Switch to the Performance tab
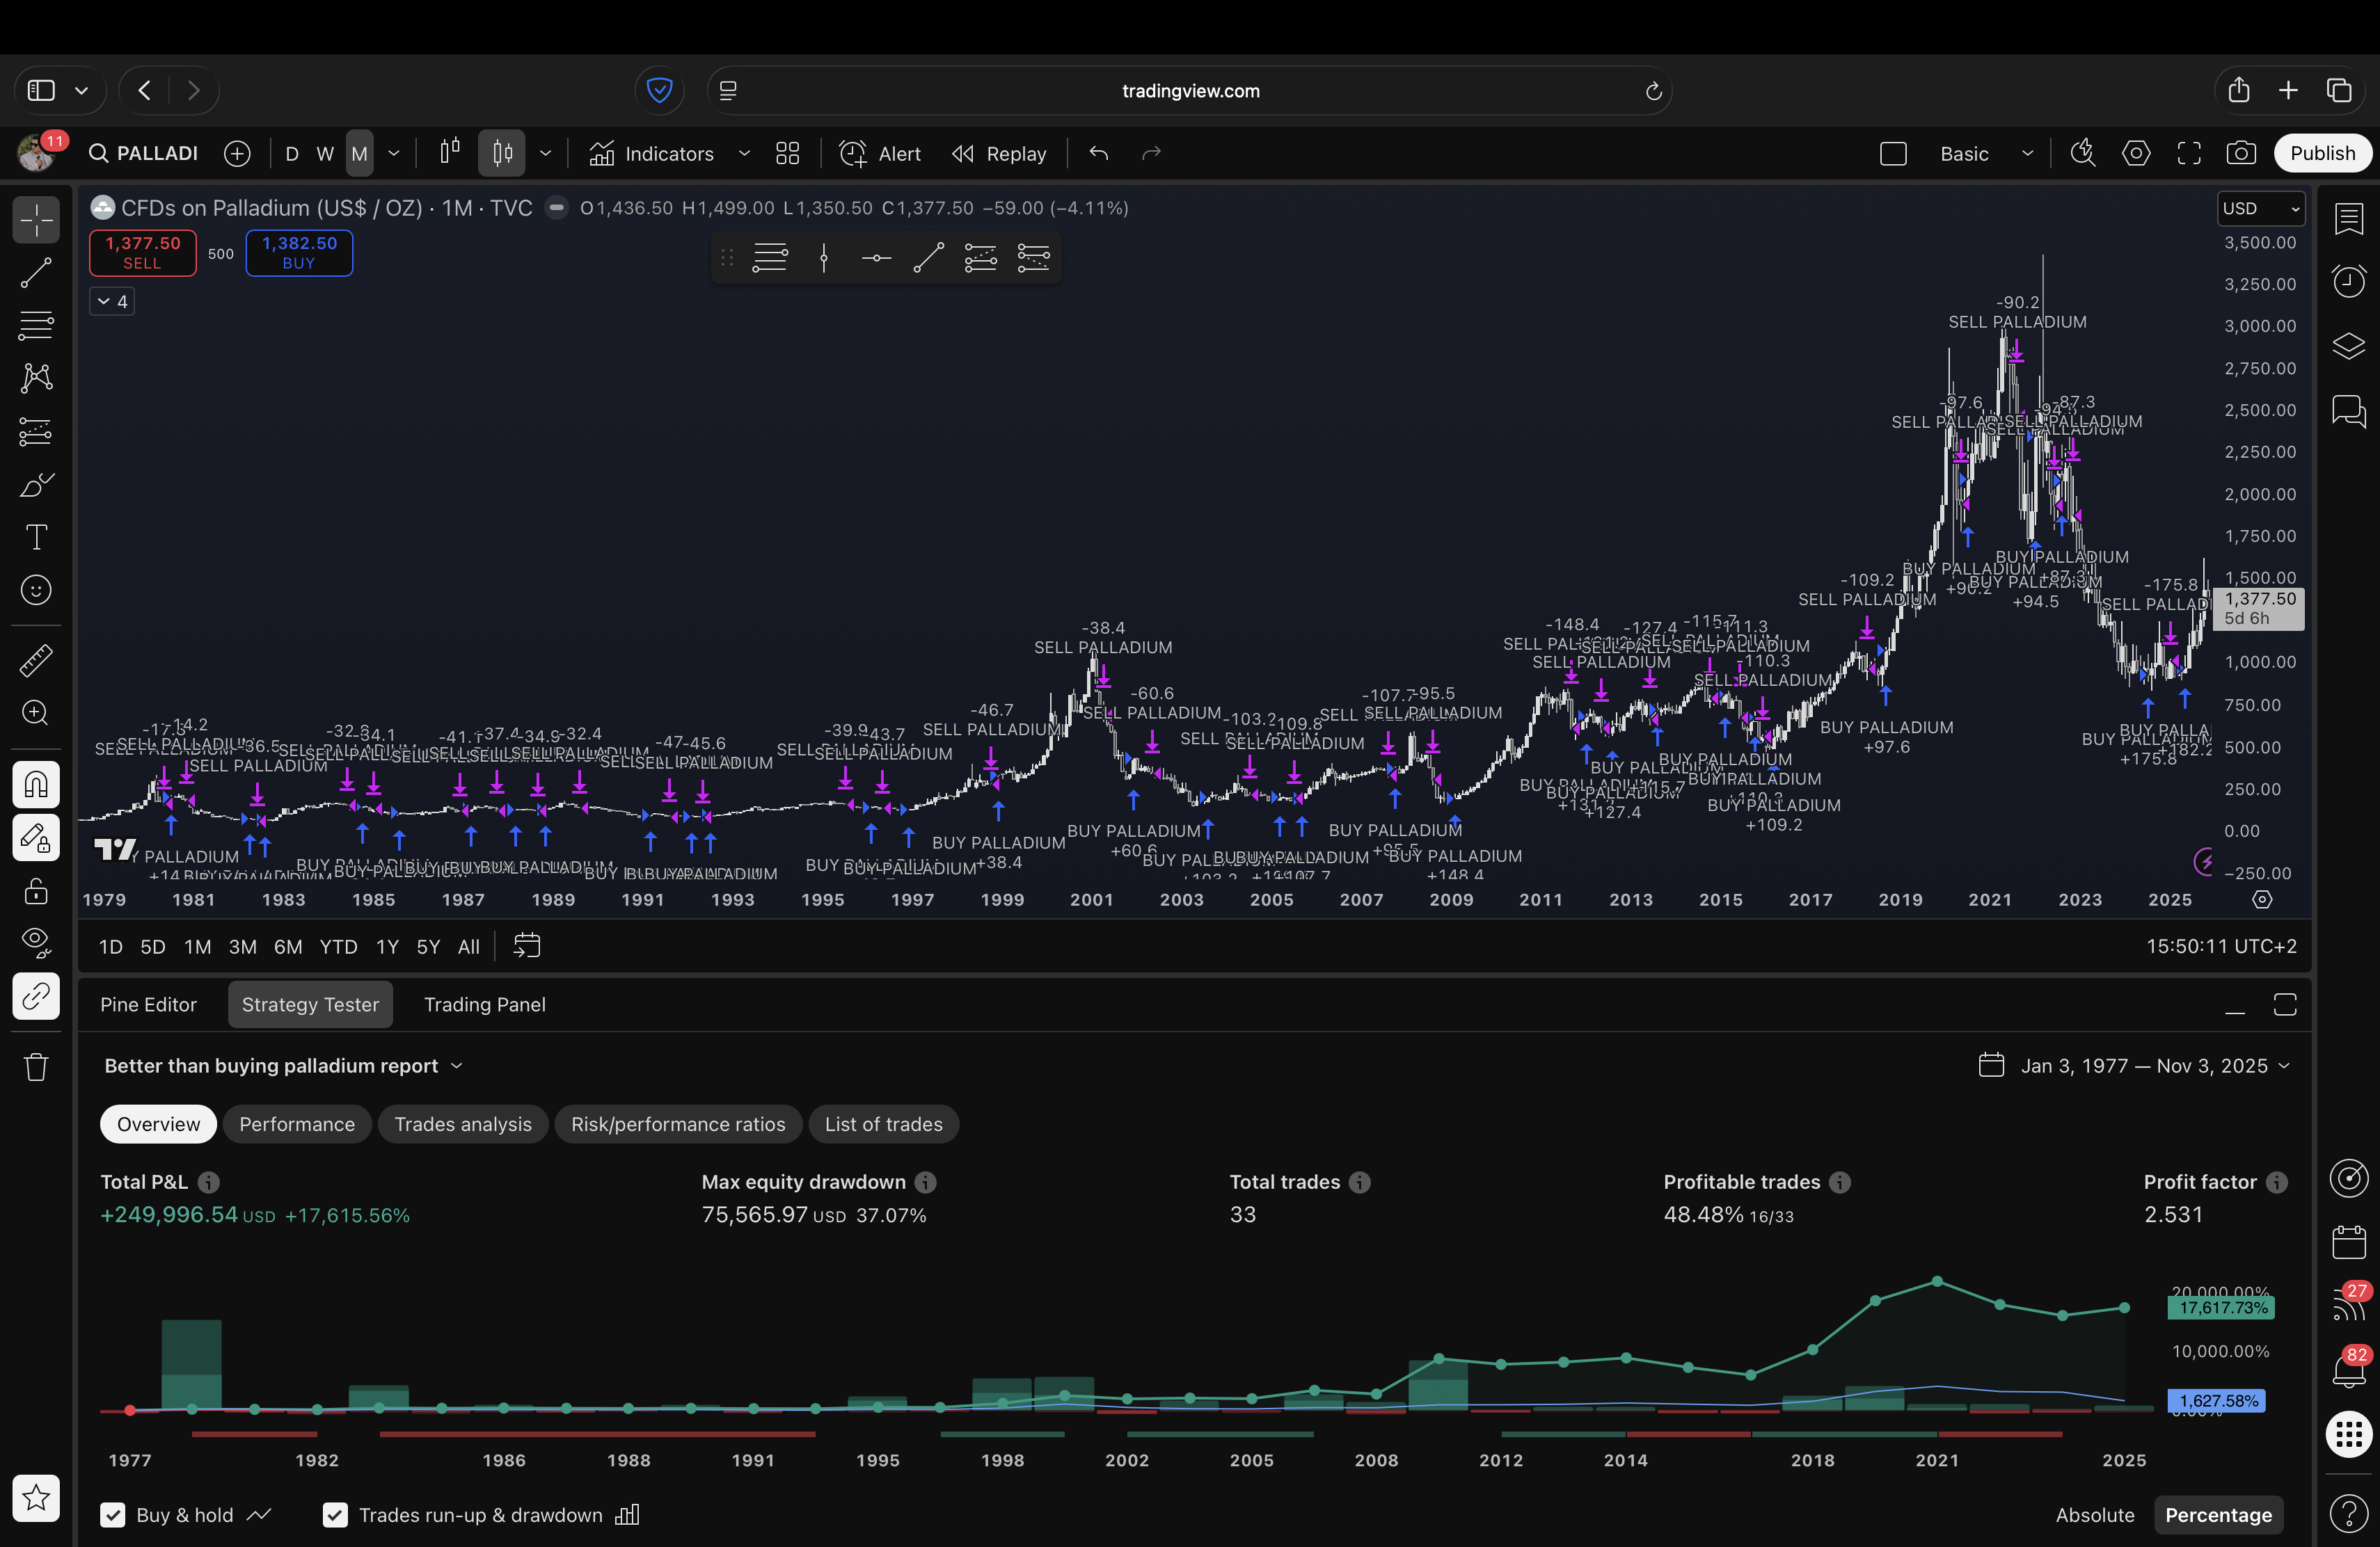Image resolution: width=2380 pixels, height=1547 pixels. coord(297,1123)
